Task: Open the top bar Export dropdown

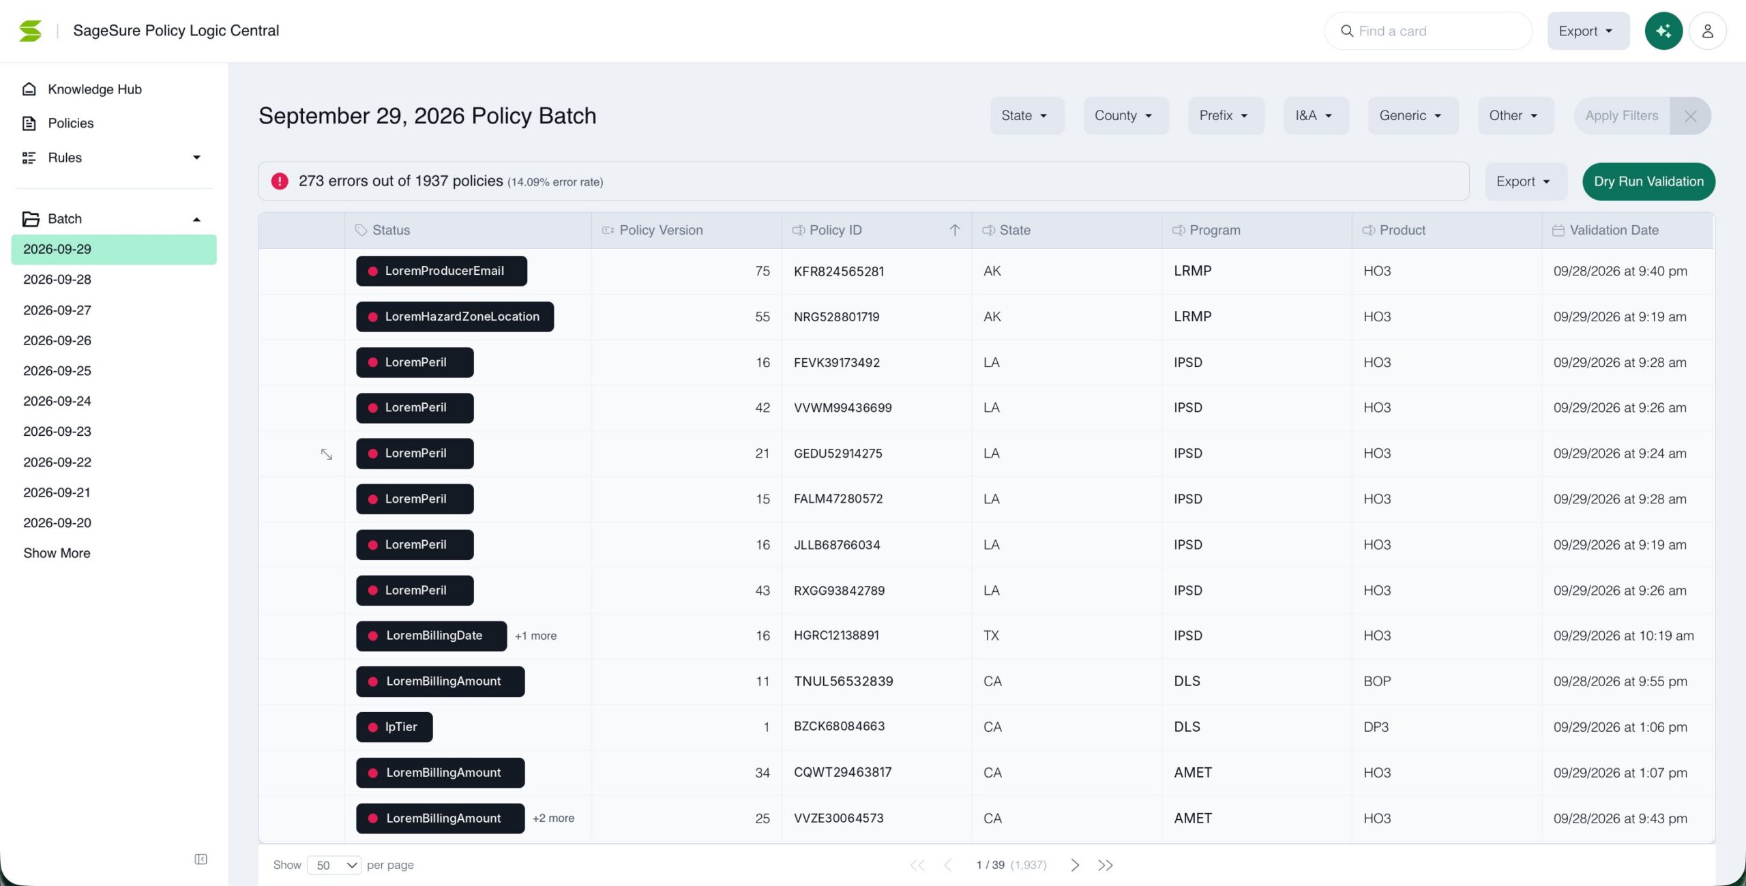Action: pos(1588,31)
